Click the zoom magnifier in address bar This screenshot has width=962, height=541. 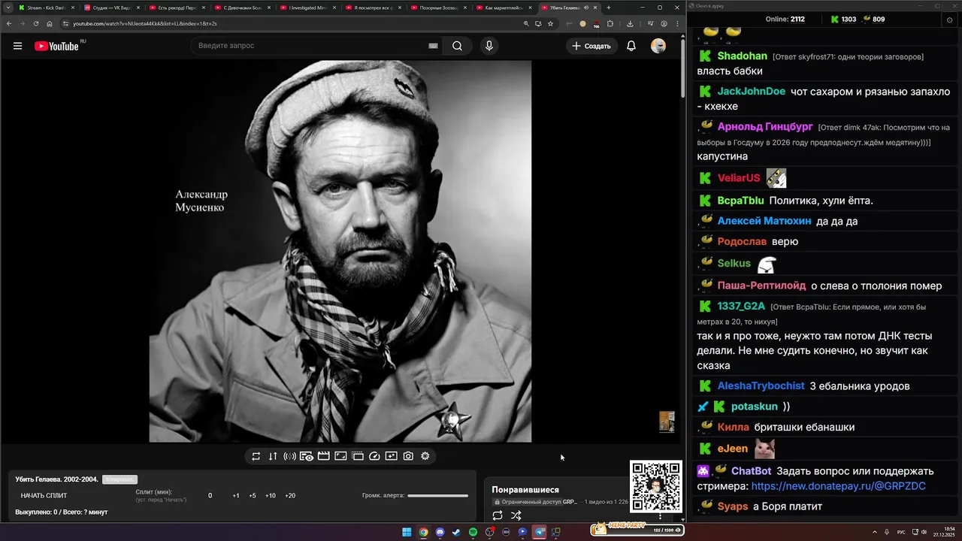[526, 23]
